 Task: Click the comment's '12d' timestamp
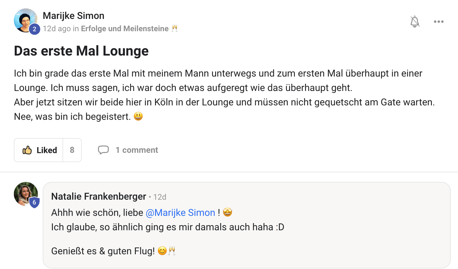coord(160,197)
